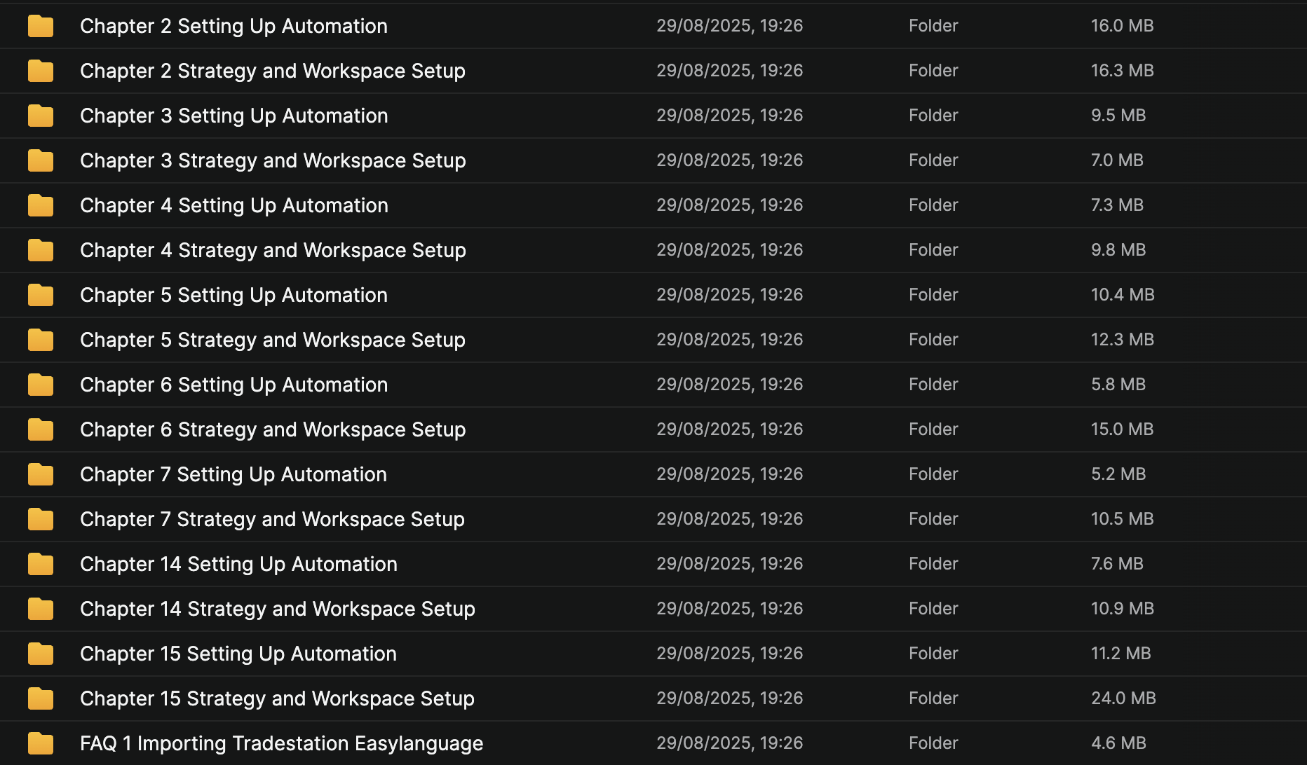Open Chapter 15 Strategy and Workspace Setup

(277, 698)
